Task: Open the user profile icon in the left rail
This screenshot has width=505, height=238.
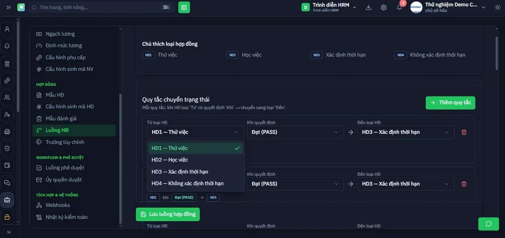Action: click(7, 29)
